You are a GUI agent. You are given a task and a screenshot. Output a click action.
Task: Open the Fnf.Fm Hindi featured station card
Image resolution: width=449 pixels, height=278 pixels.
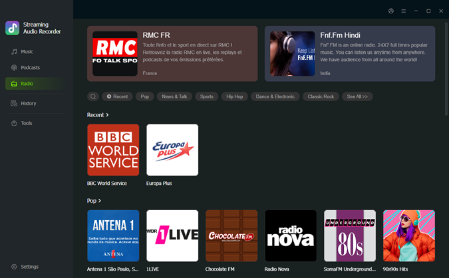tap(350, 54)
